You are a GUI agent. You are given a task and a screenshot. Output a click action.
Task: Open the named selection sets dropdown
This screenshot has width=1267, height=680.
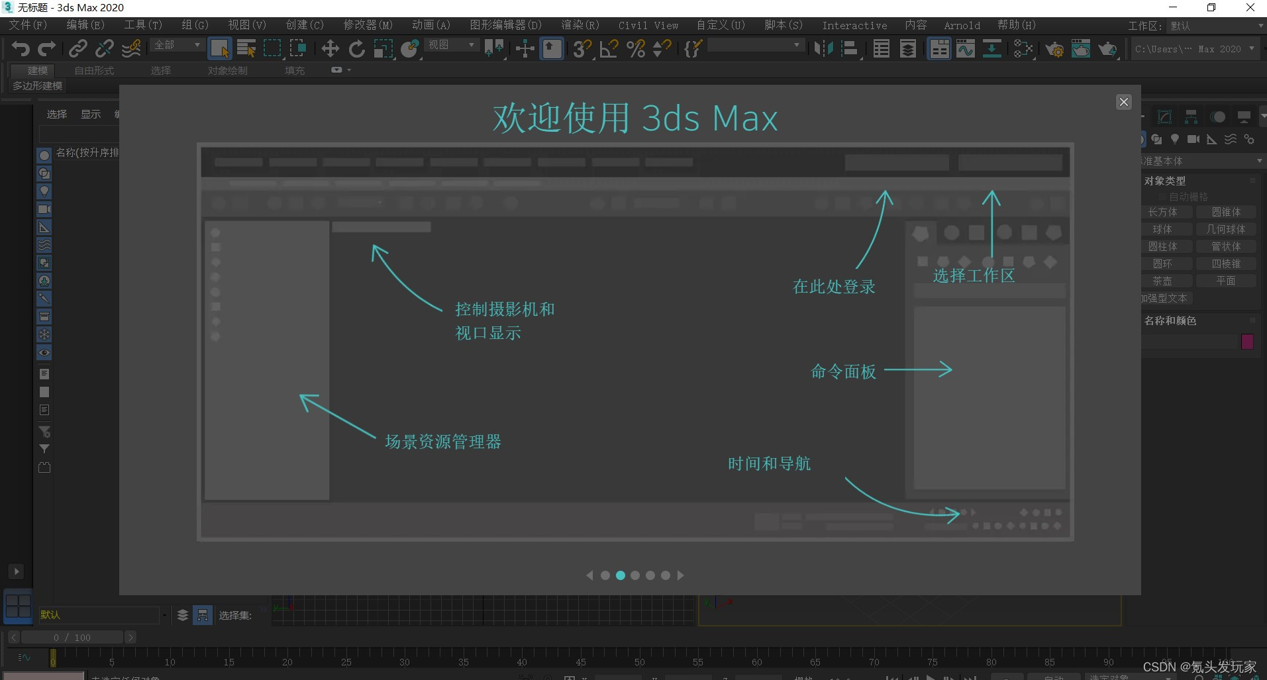pyautogui.click(x=755, y=44)
